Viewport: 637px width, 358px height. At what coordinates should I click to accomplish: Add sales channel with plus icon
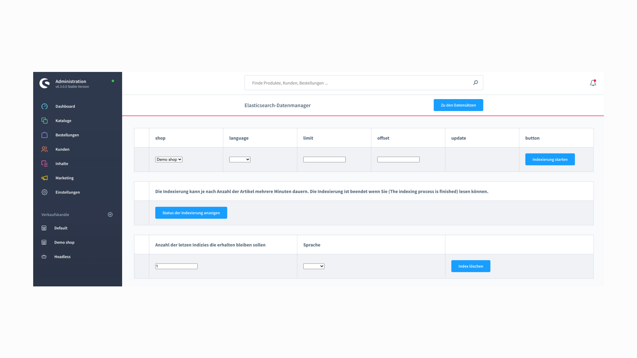tap(110, 214)
